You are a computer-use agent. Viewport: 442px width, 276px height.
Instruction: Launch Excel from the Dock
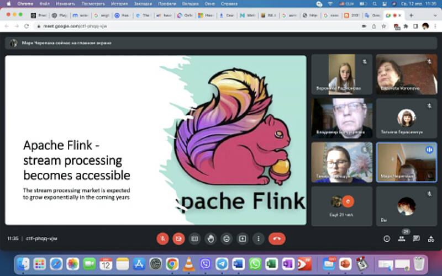tap(271, 264)
